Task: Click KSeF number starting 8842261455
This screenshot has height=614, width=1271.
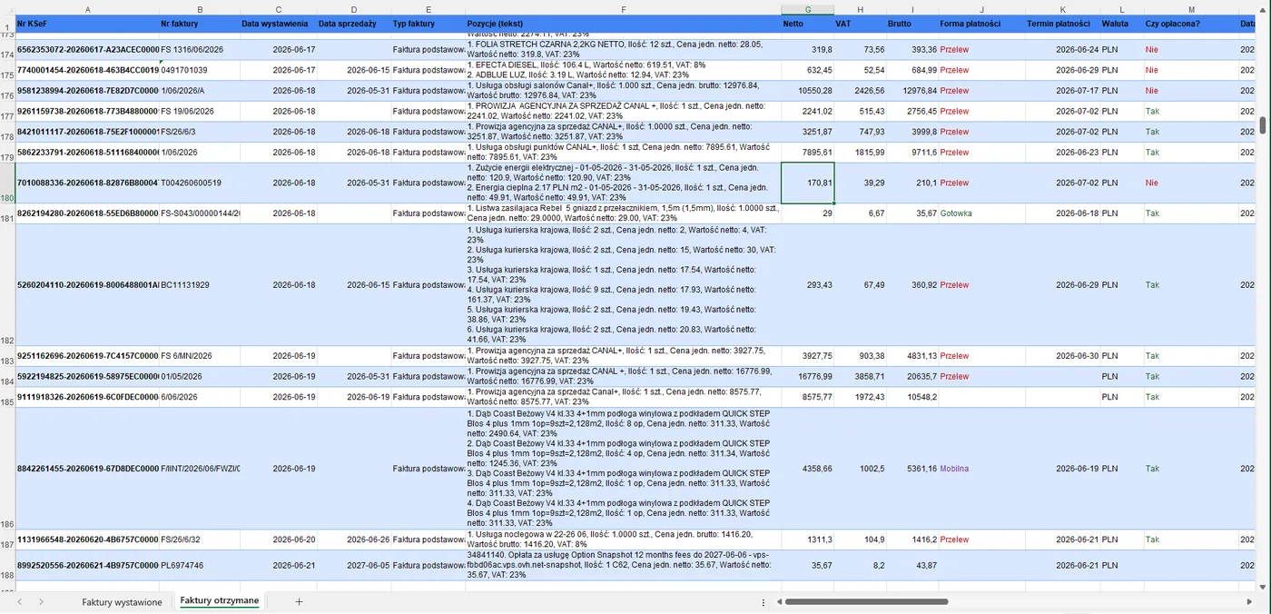Action: click(x=86, y=469)
